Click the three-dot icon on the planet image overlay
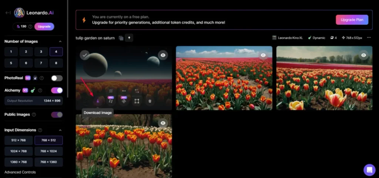Screen dimensions: 379x178 124,91
